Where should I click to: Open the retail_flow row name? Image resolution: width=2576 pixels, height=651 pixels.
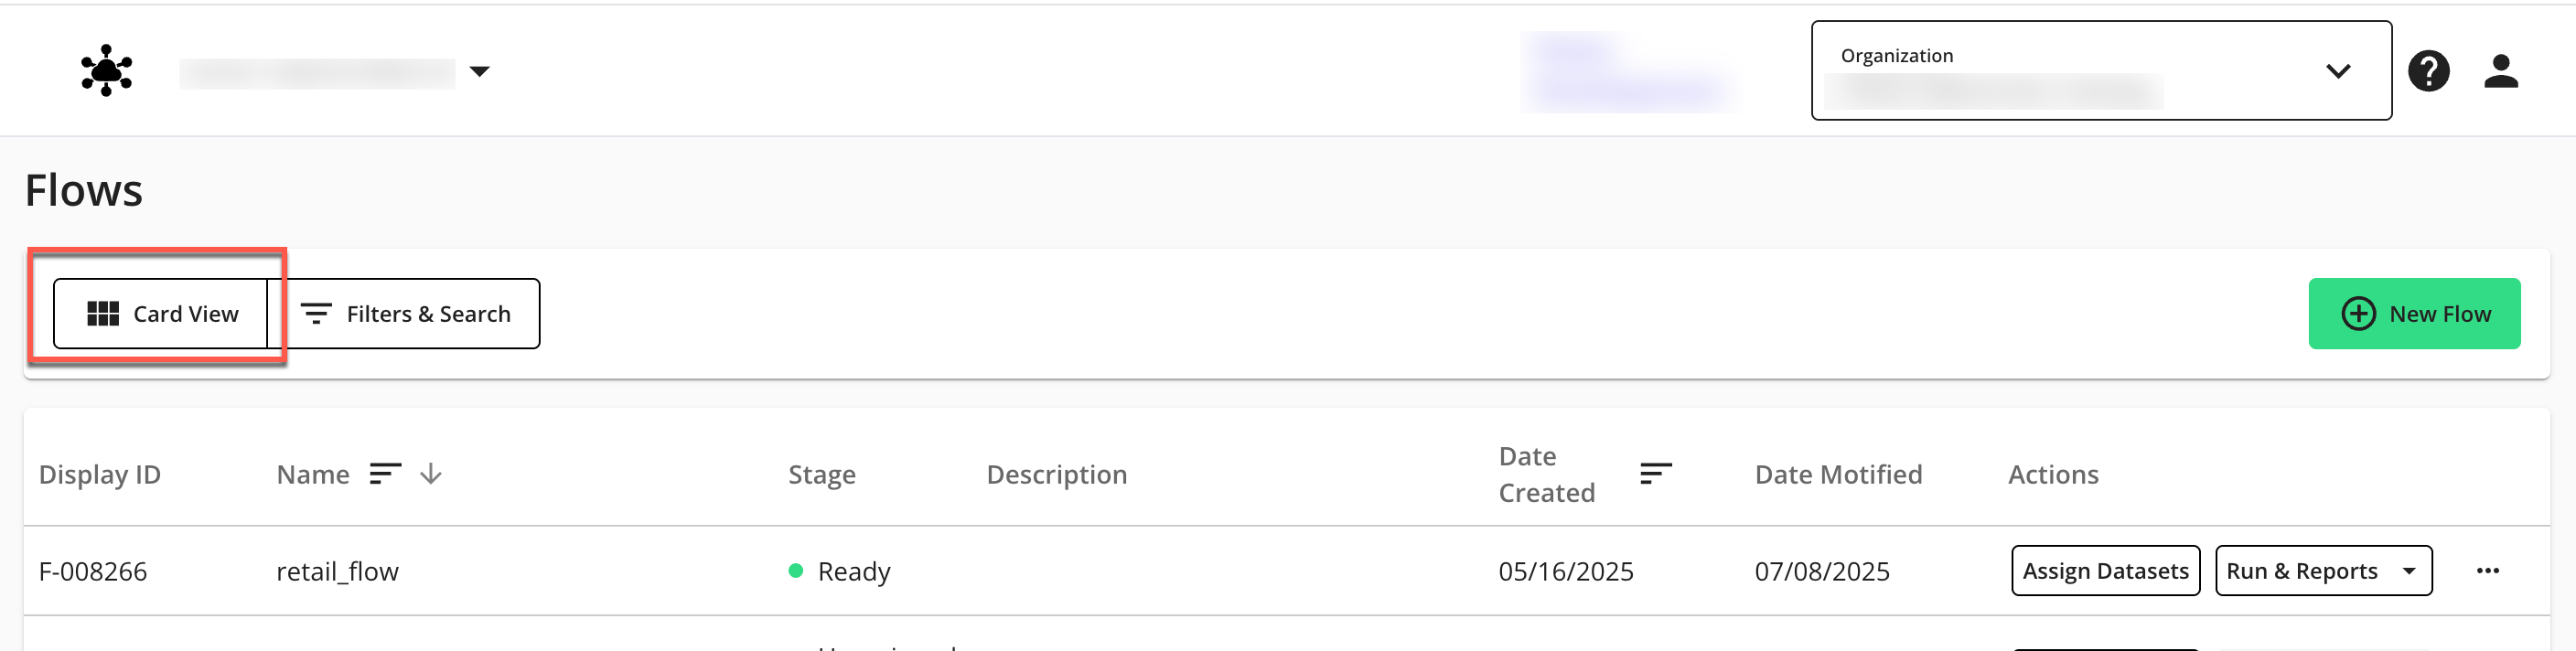(x=337, y=571)
